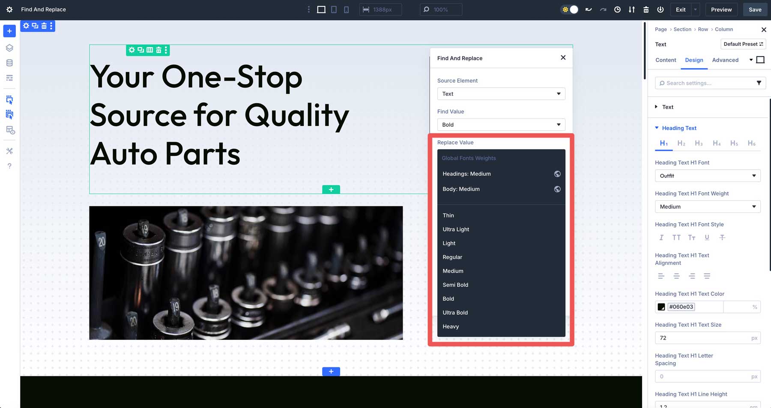Image resolution: width=771 pixels, height=408 pixels.
Task: Open the Layers panel from the left sidebar
Action: pos(9,48)
